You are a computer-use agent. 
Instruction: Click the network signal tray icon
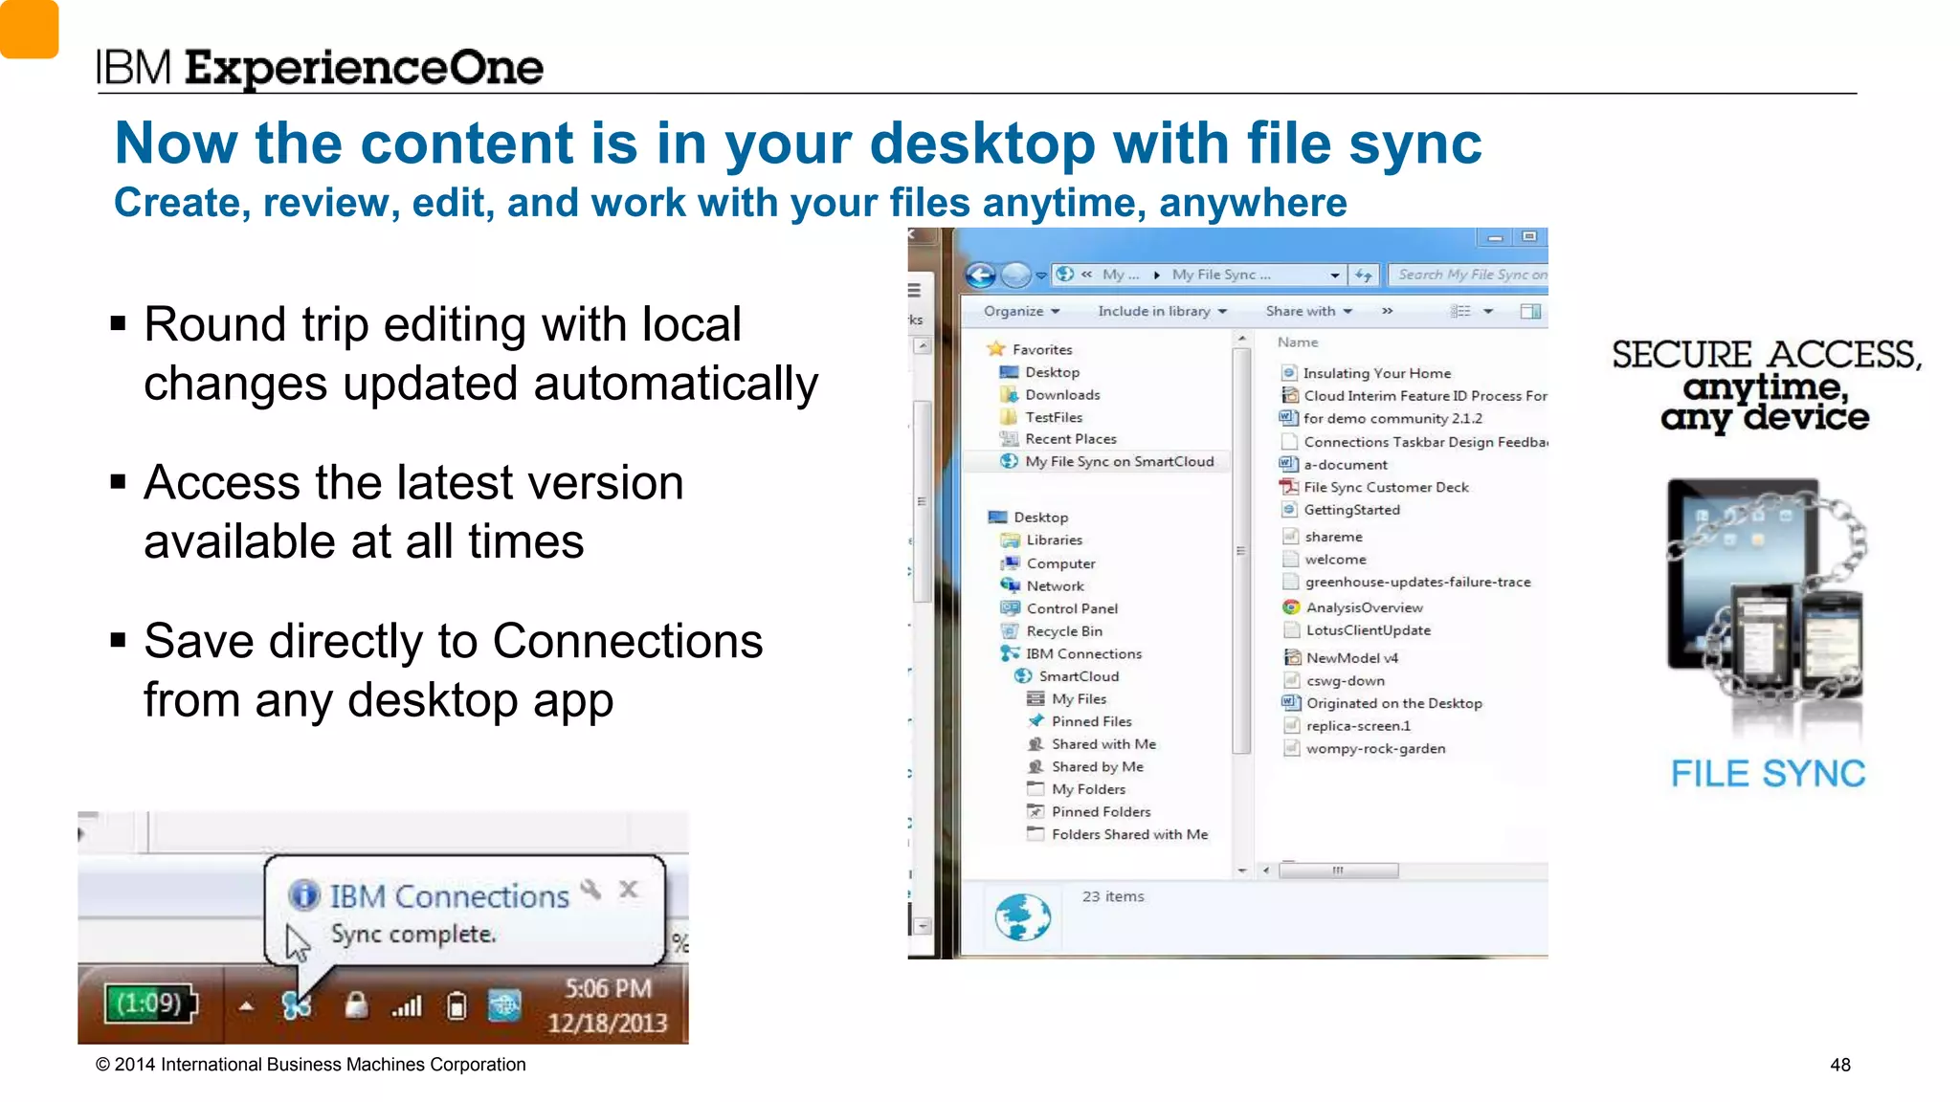(x=407, y=1005)
